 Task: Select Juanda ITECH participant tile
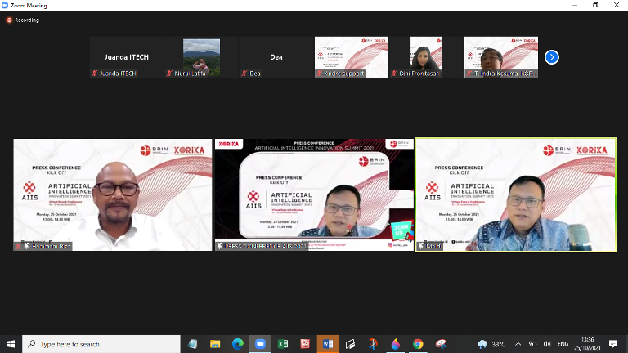[127, 57]
